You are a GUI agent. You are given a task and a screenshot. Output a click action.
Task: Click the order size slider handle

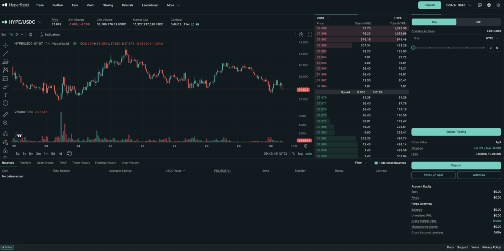pyautogui.click(x=413, y=48)
